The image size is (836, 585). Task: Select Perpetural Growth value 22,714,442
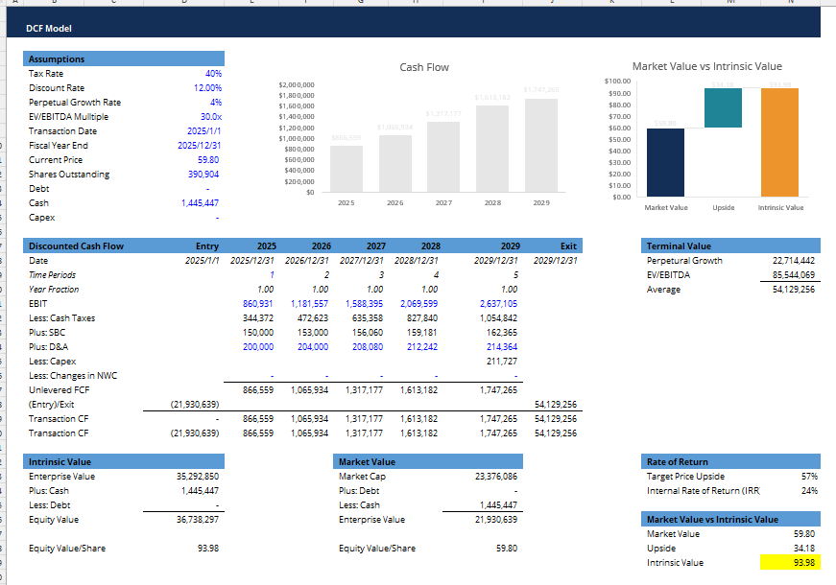point(794,261)
